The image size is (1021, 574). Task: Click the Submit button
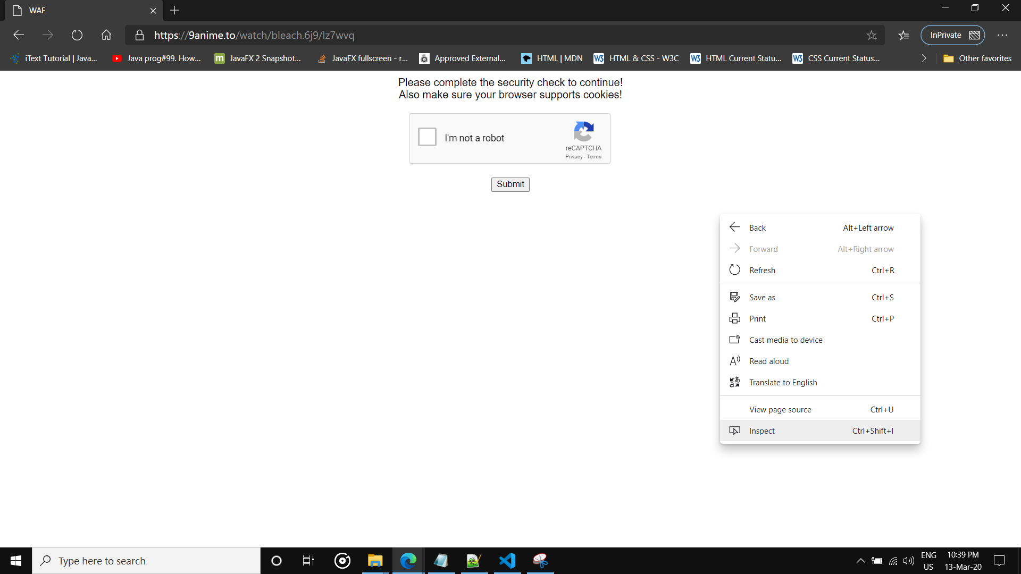[x=510, y=183]
